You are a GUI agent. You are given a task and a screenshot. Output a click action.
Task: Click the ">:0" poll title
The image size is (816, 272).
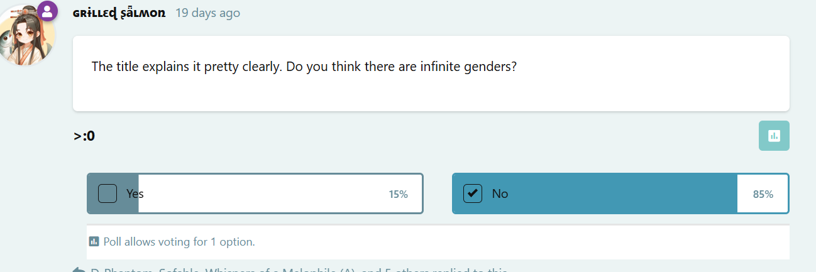point(84,135)
